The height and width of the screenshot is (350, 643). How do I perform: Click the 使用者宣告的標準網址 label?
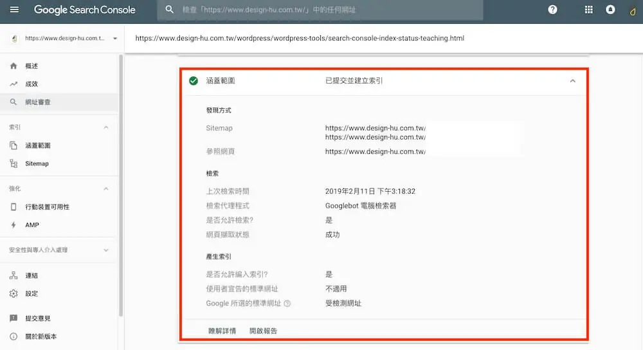coord(242,289)
